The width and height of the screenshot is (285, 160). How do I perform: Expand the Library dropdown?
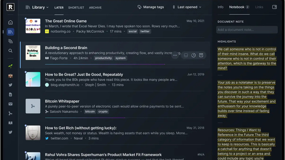(x=37, y=7)
